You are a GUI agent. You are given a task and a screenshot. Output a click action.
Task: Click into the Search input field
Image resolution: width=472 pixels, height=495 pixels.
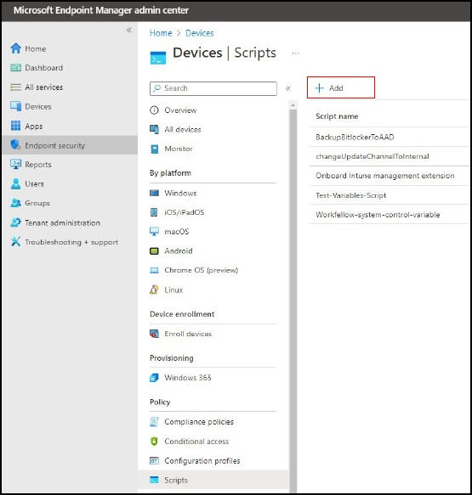pos(213,88)
